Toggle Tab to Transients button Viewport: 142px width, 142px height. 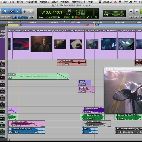coord(4,17)
